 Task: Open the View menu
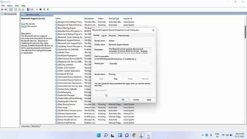(x=17, y=5)
